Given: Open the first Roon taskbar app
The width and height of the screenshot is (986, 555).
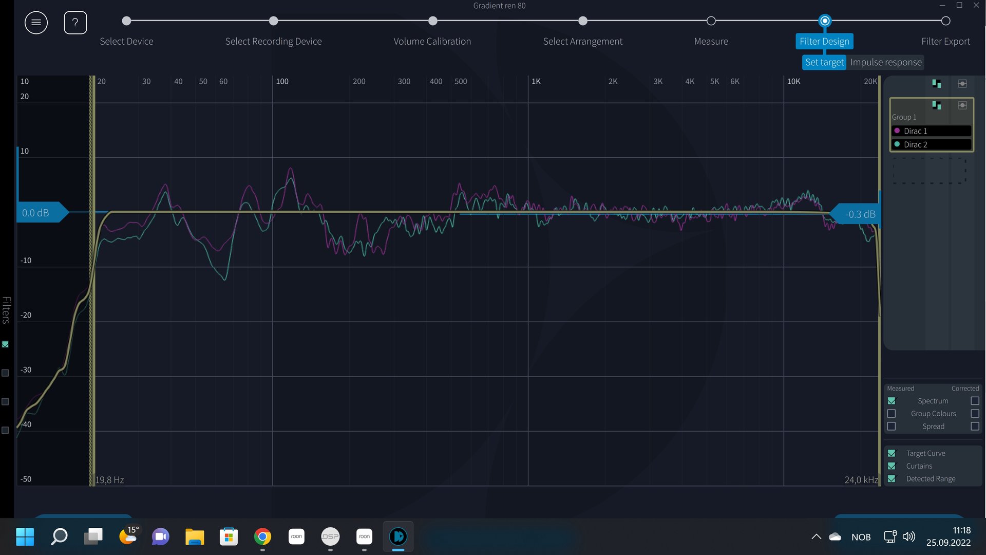Looking at the screenshot, I should (296, 536).
